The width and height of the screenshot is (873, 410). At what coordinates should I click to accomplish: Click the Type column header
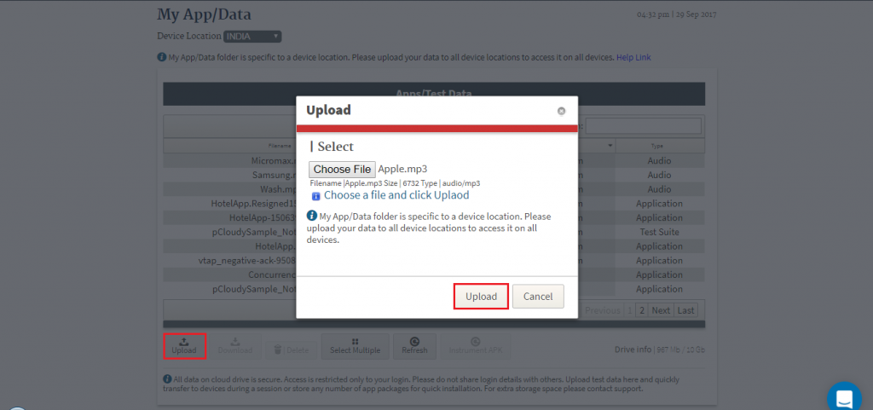point(659,146)
